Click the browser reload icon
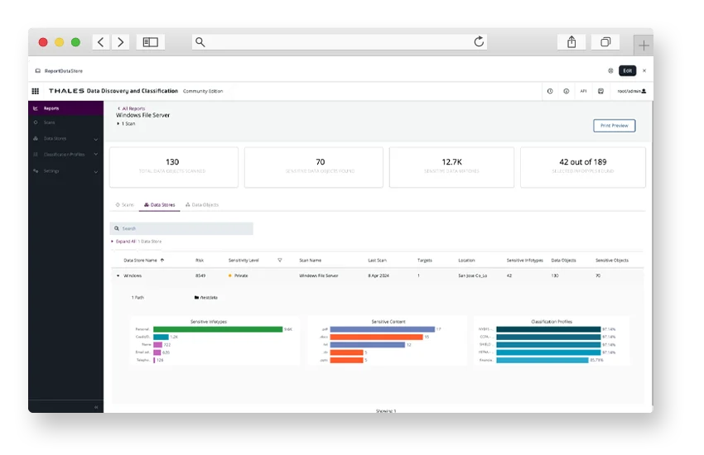The width and height of the screenshot is (704, 455). click(x=479, y=42)
